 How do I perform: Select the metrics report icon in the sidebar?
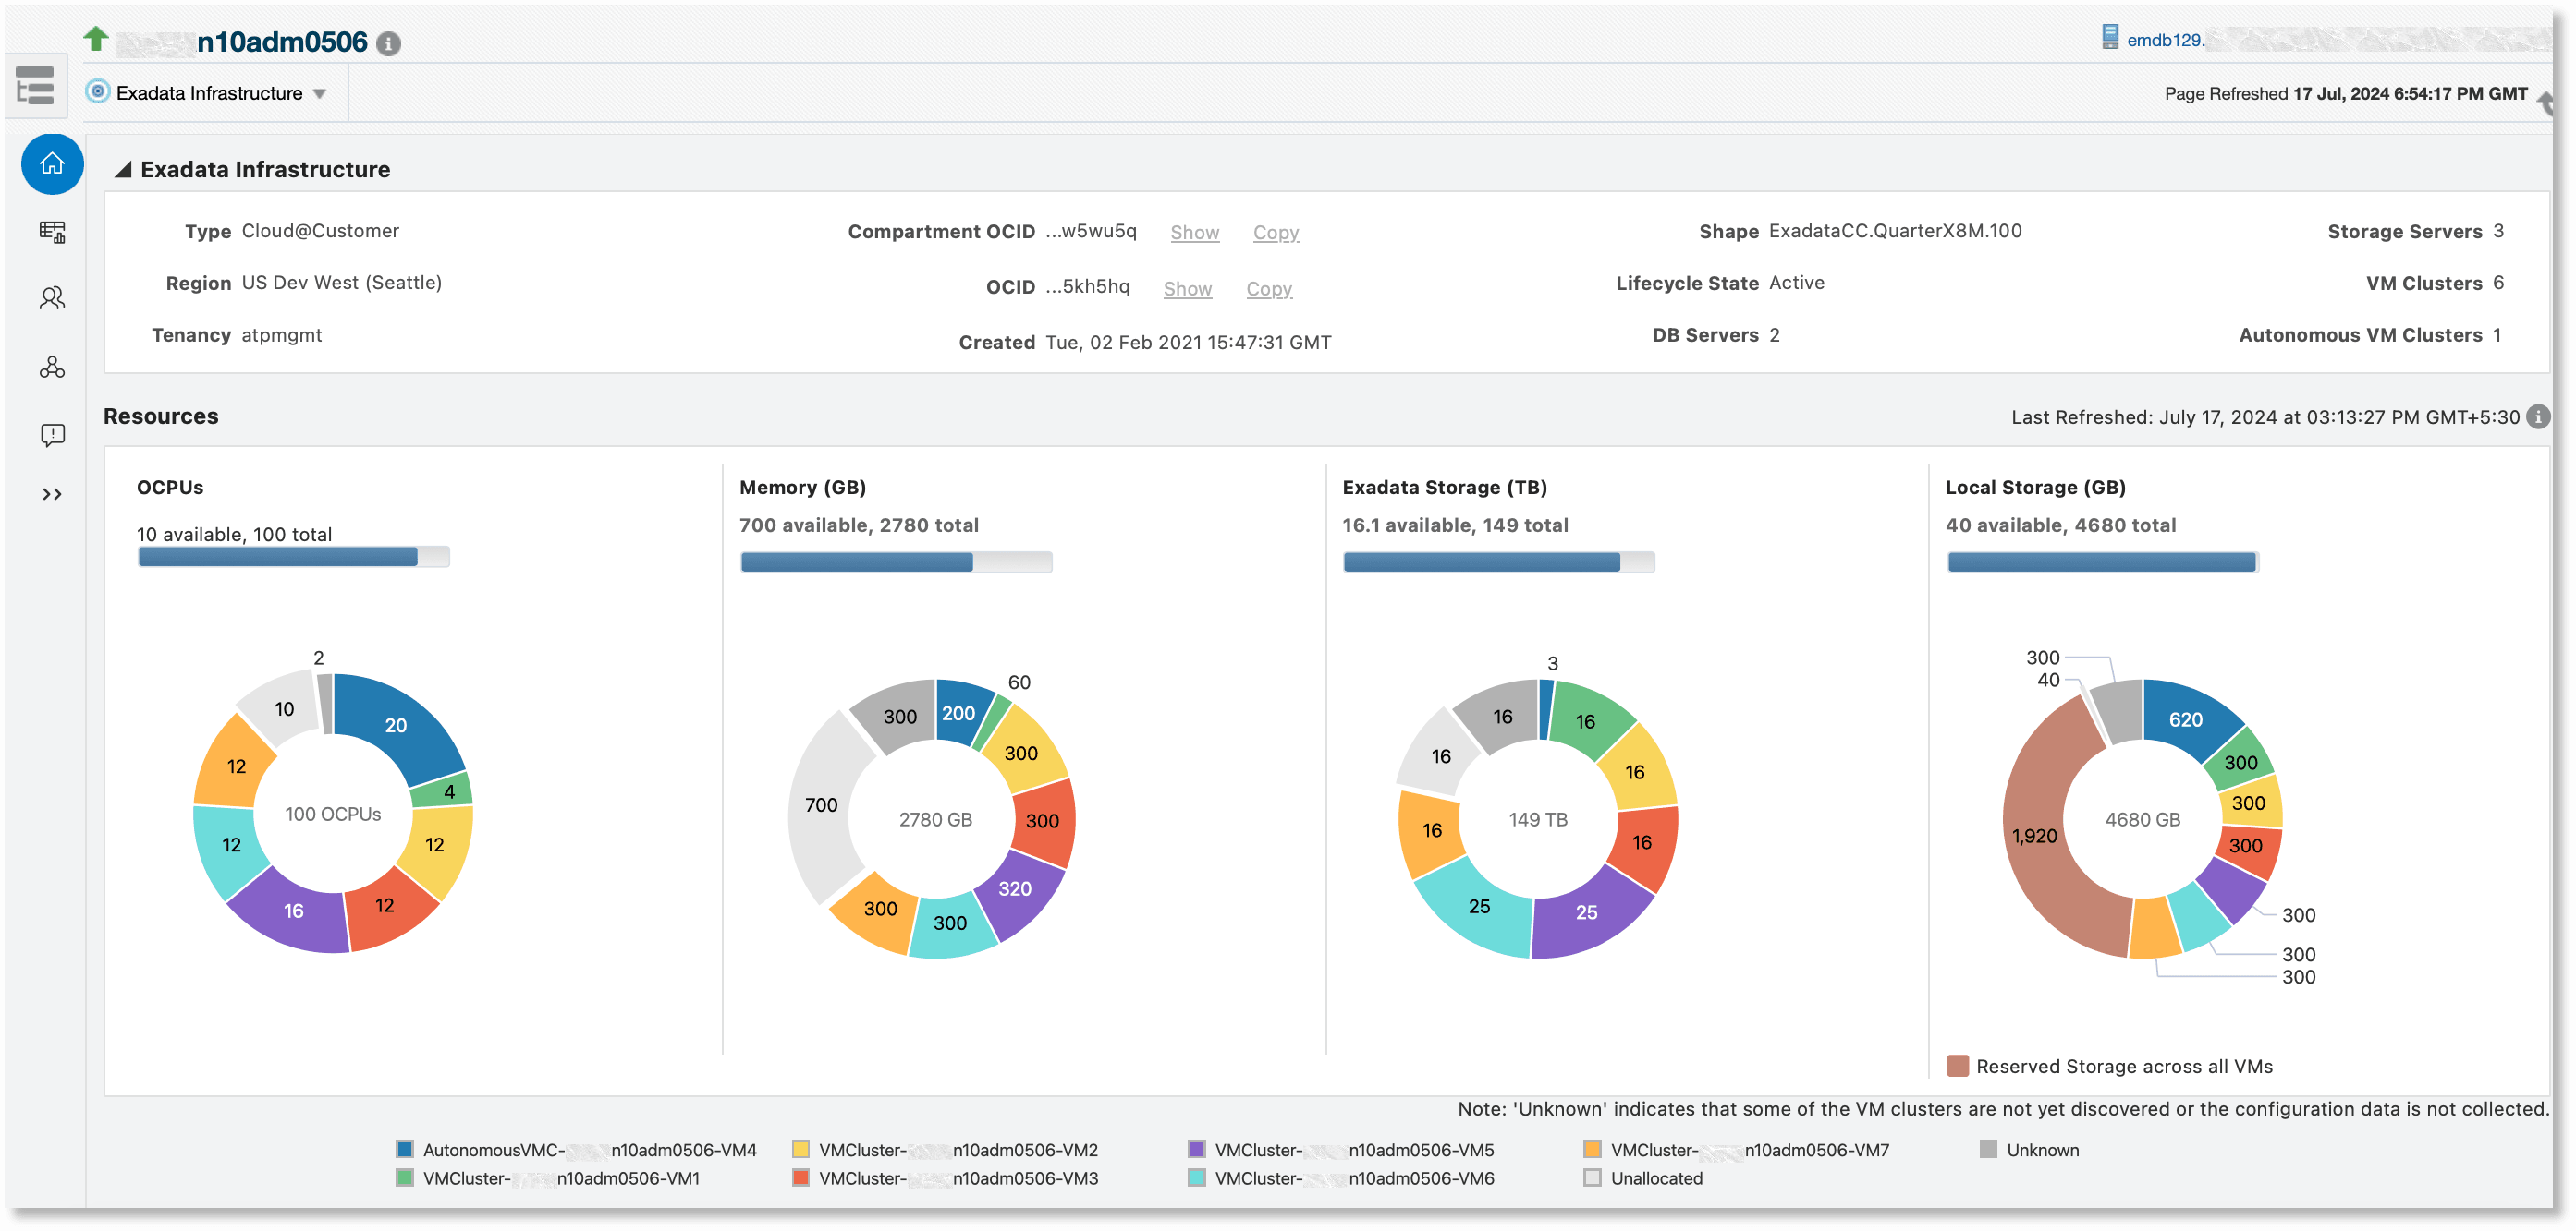click(x=51, y=232)
